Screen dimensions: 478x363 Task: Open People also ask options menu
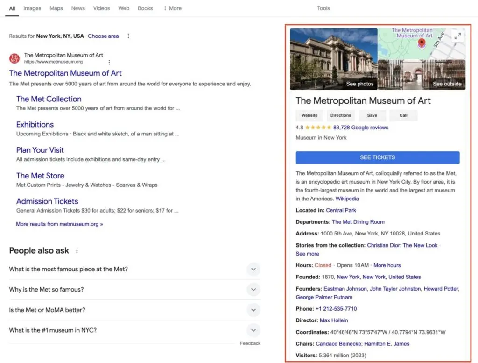pos(77,251)
